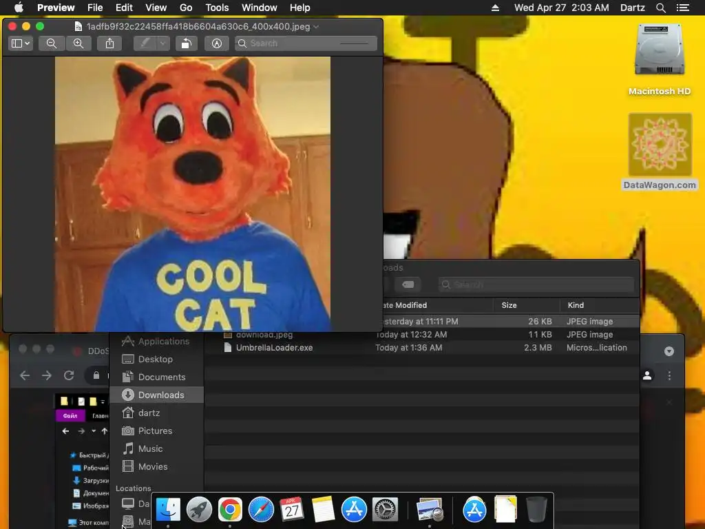This screenshot has height=529, width=705.
Task: Click the Preview search field
Action: [x=306, y=43]
